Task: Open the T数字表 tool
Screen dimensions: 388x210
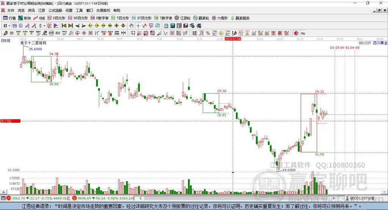Action: tap(163, 18)
